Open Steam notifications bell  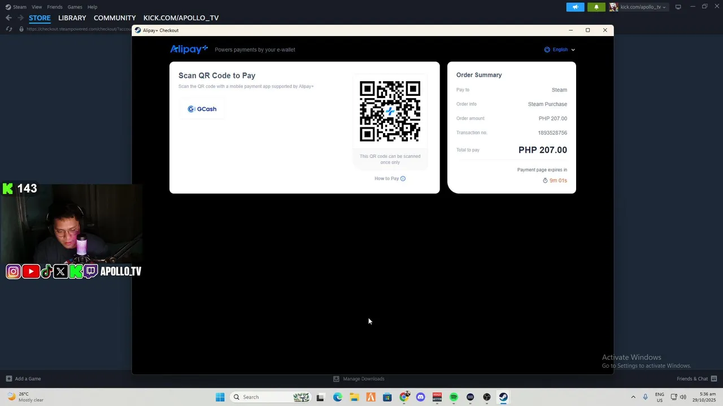[596, 7]
